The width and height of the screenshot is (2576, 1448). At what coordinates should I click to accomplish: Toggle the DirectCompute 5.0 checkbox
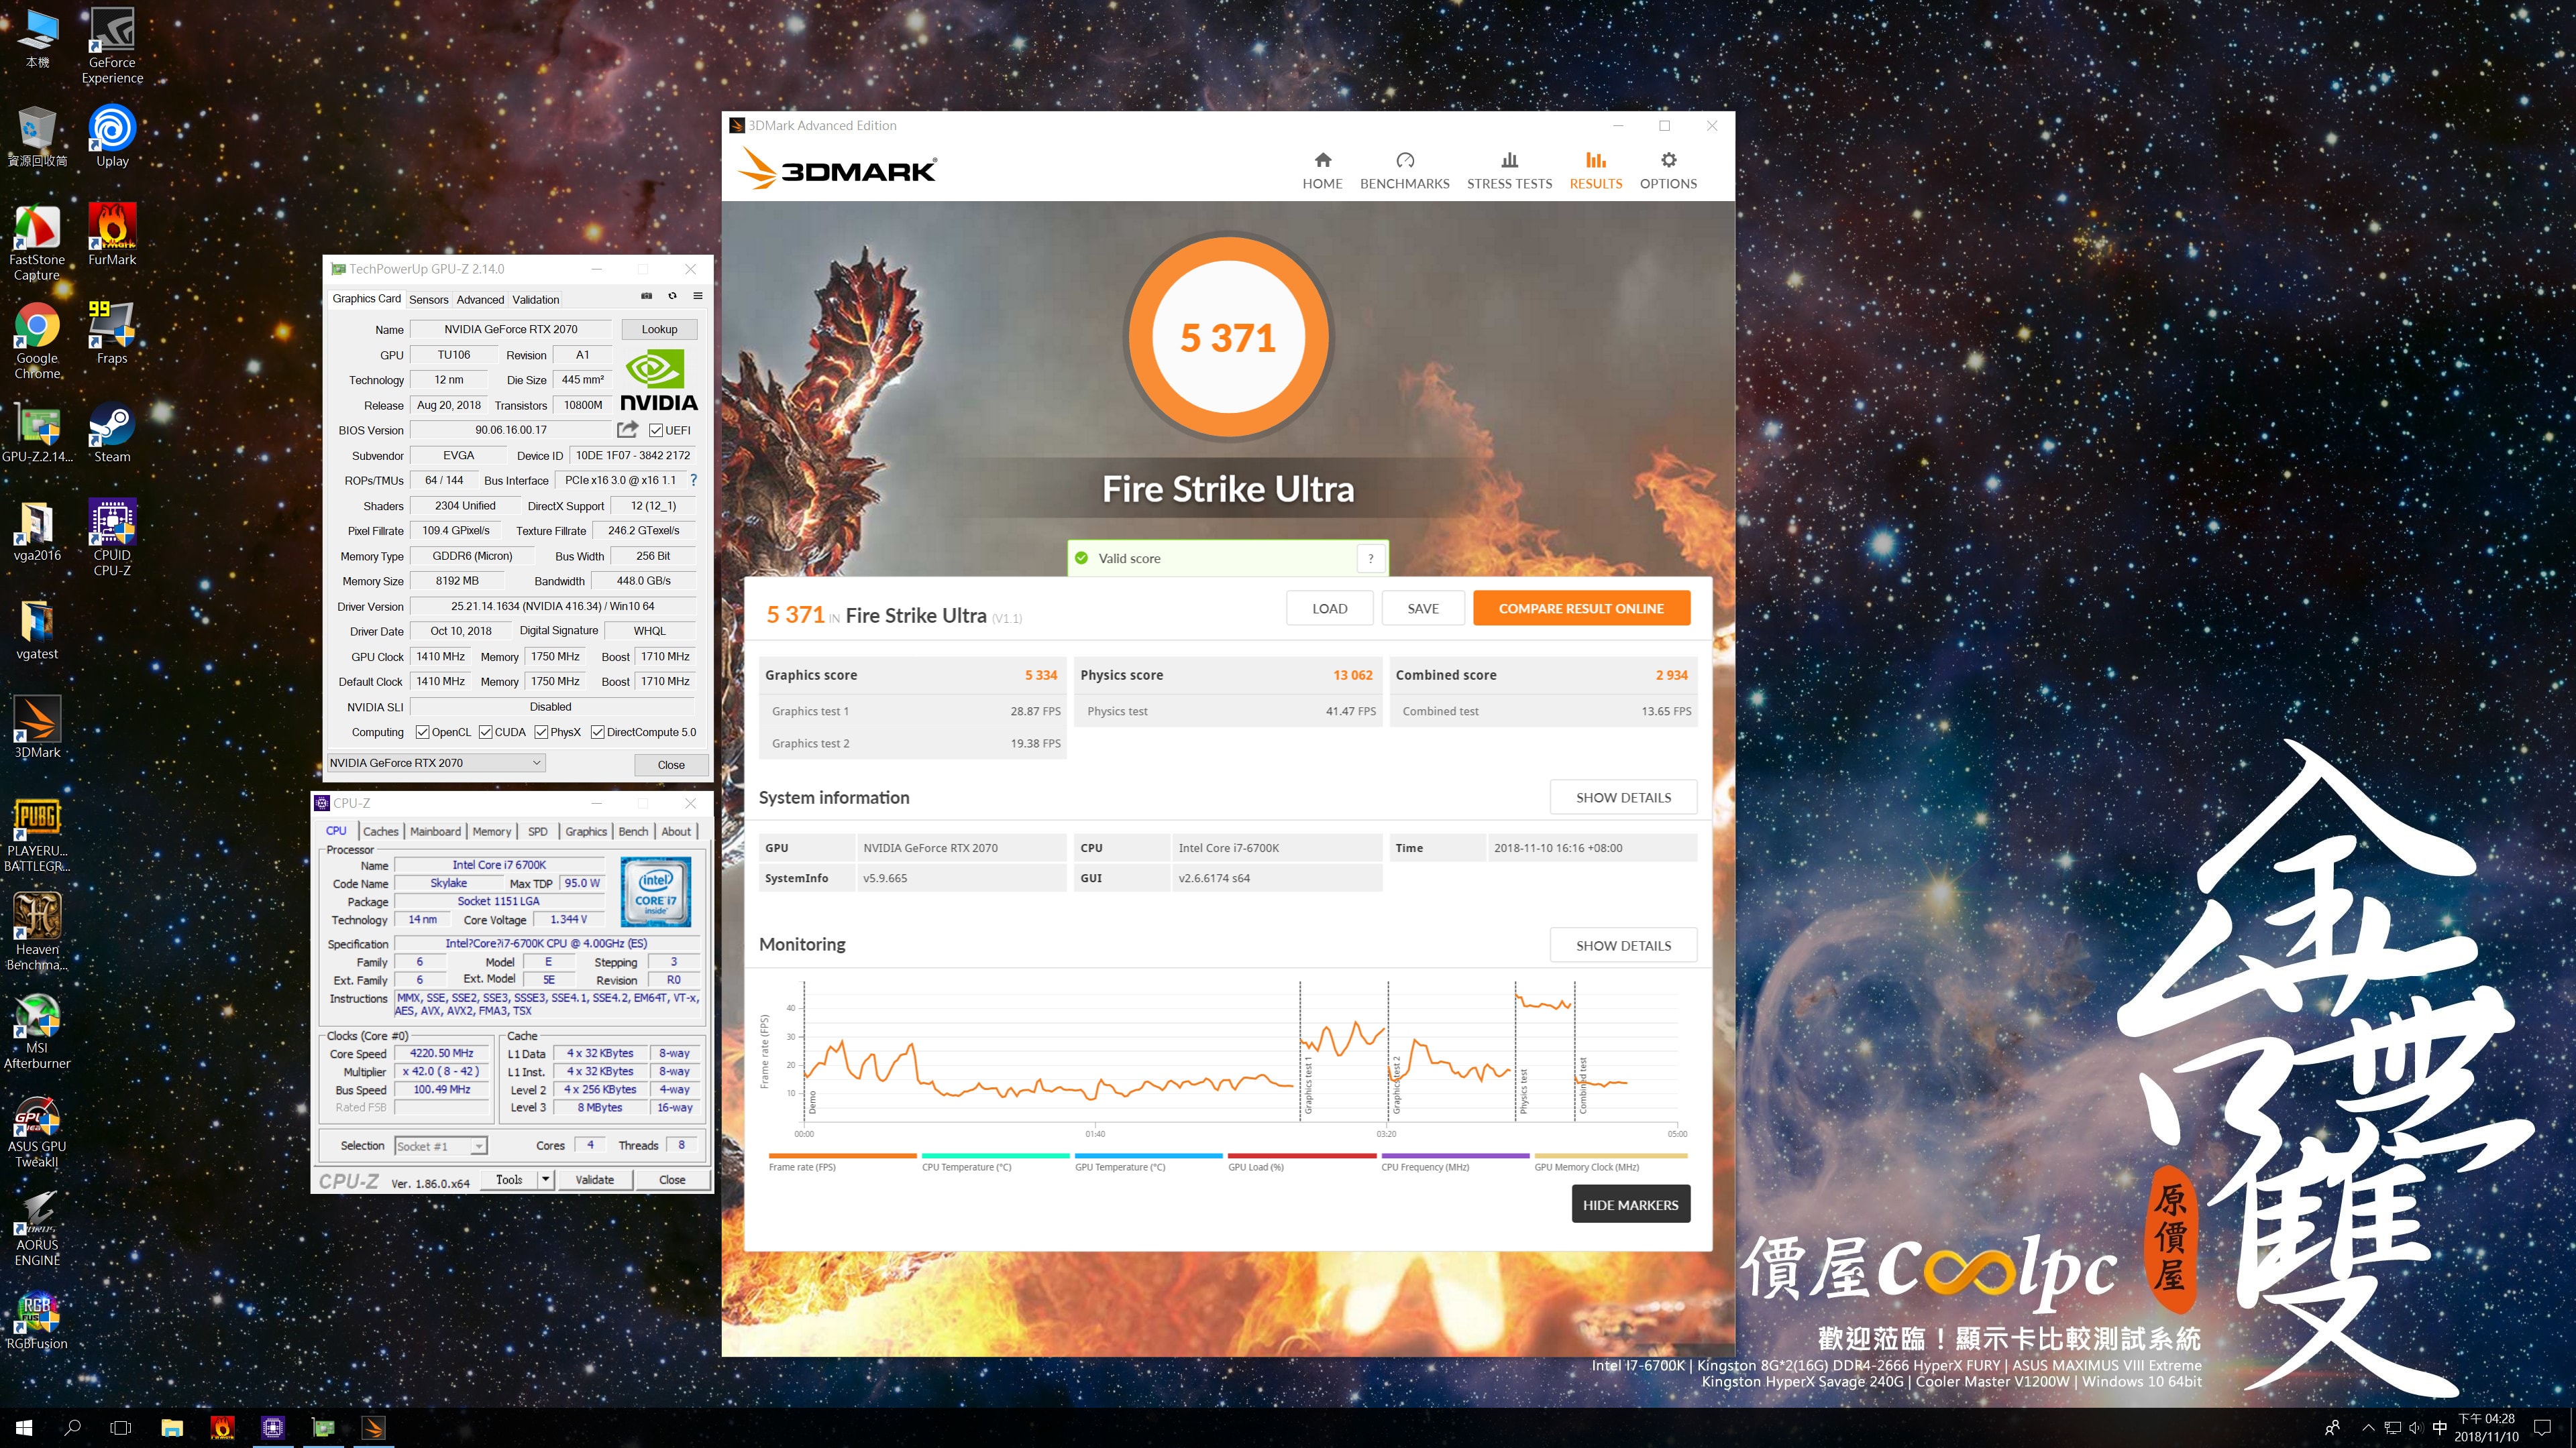[x=597, y=733]
